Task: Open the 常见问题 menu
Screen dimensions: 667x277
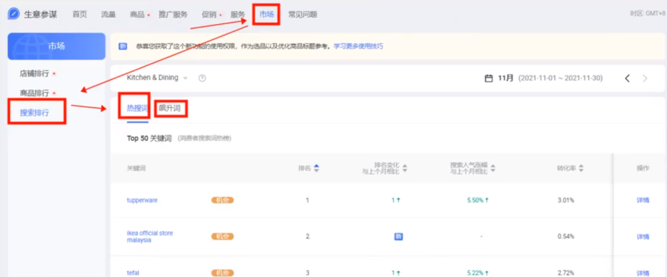Action: (303, 14)
